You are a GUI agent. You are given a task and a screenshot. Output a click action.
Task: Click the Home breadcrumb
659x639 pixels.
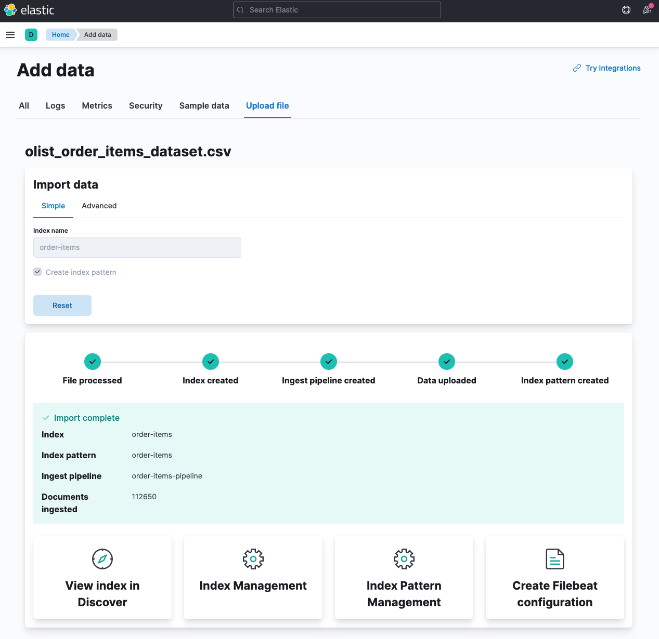[x=60, y=35]
